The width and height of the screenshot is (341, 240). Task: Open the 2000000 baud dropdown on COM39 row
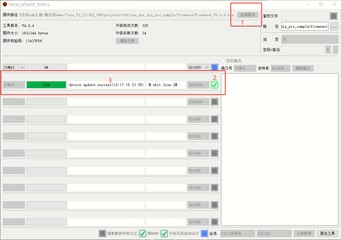tap(198, 85)
